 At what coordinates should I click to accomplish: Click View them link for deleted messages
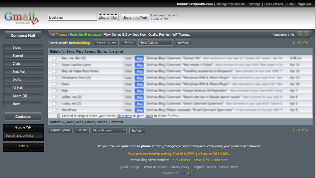click(125, 116)
